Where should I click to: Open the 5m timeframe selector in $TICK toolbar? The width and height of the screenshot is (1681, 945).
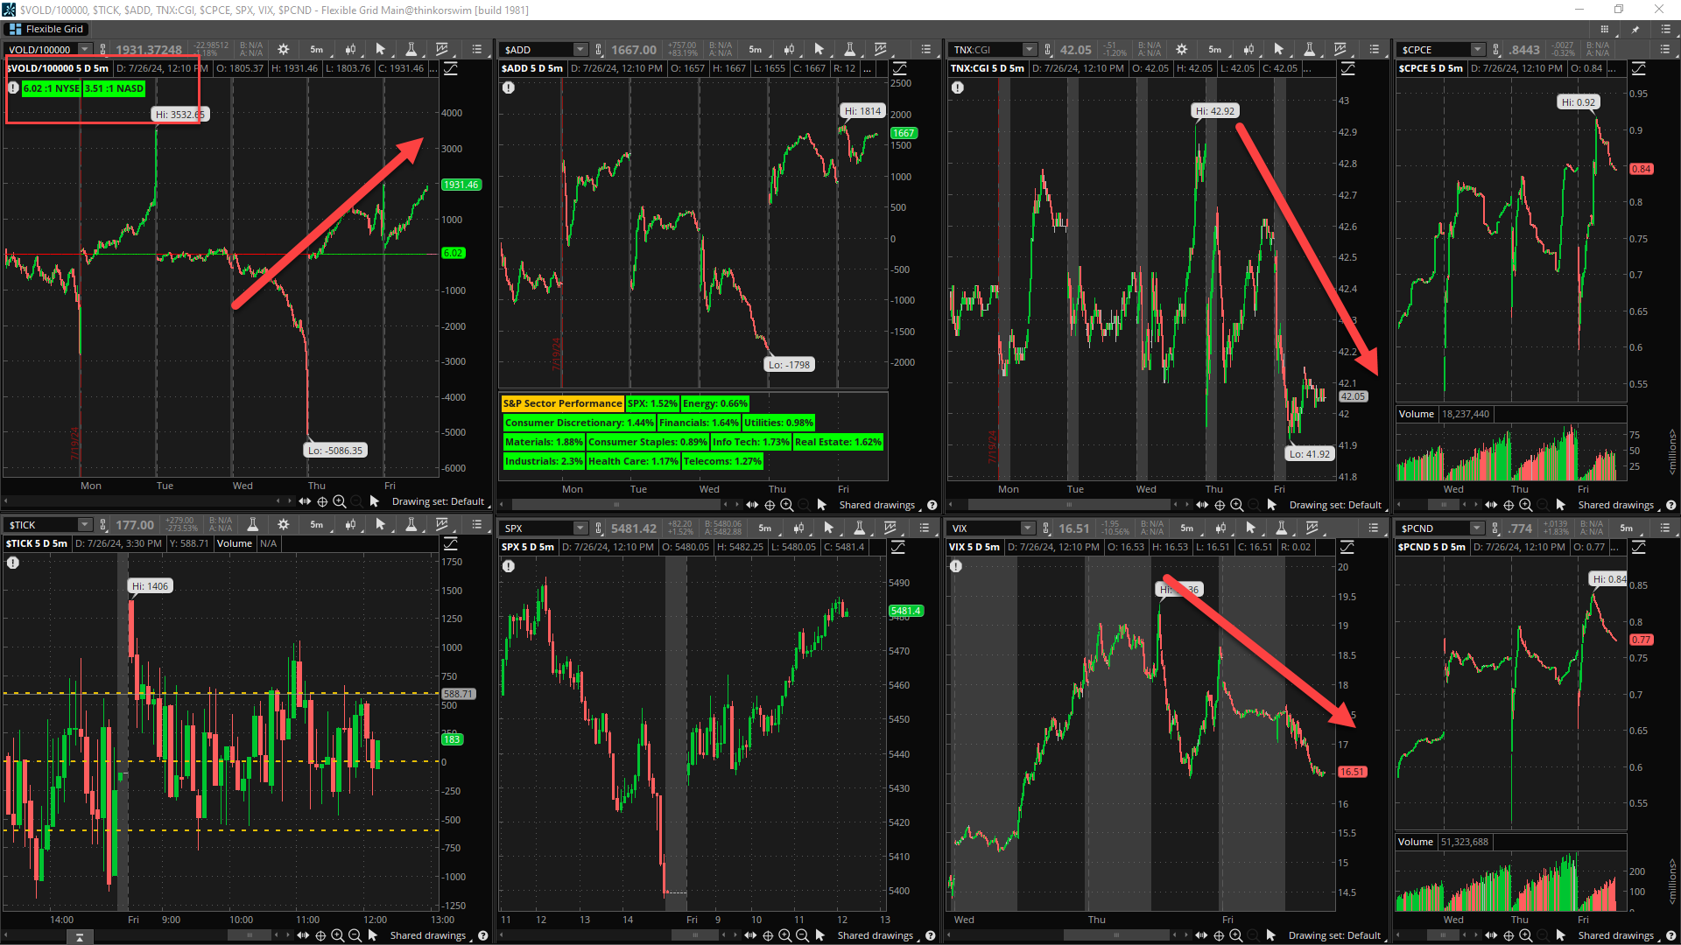click(316, 525)
